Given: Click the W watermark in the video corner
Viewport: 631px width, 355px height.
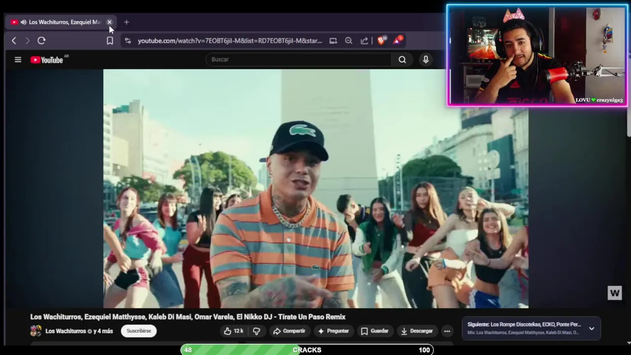Looking at the screenshot, I should (614, 293).
